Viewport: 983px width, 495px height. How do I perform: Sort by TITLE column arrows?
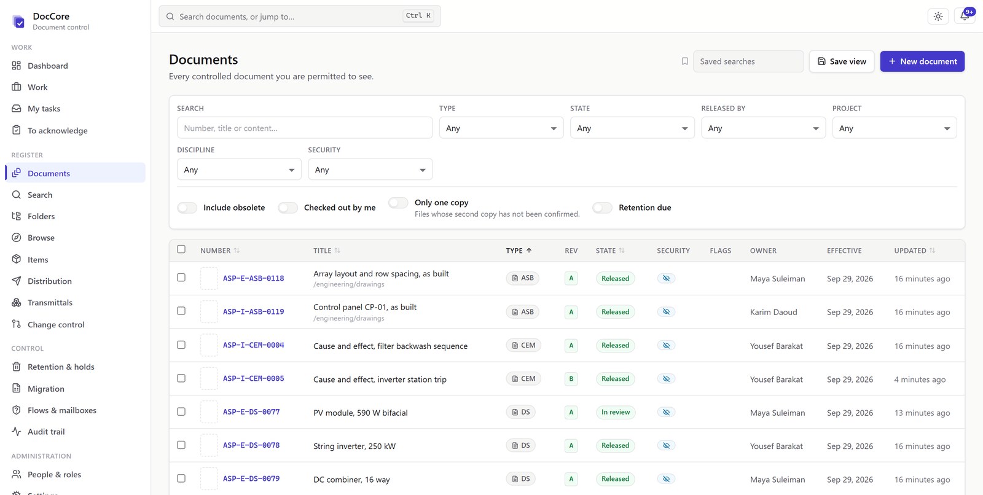337,251
